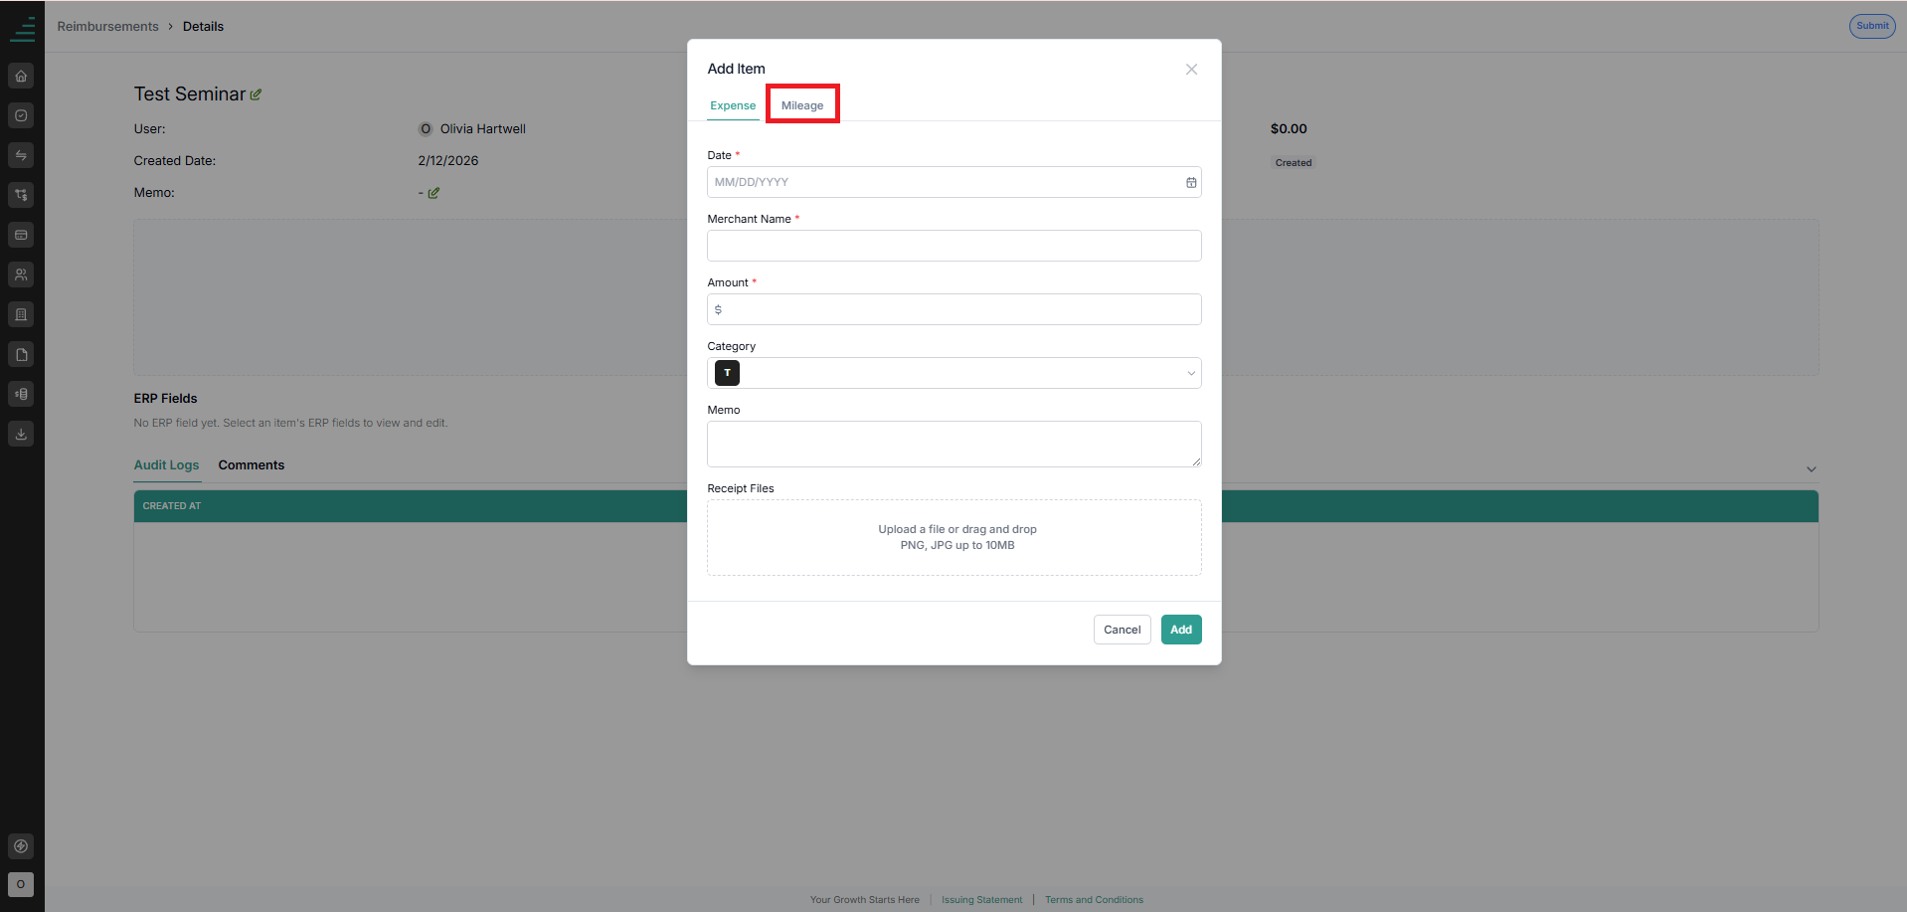Open the Comments tab

click(x=252, y=465)
